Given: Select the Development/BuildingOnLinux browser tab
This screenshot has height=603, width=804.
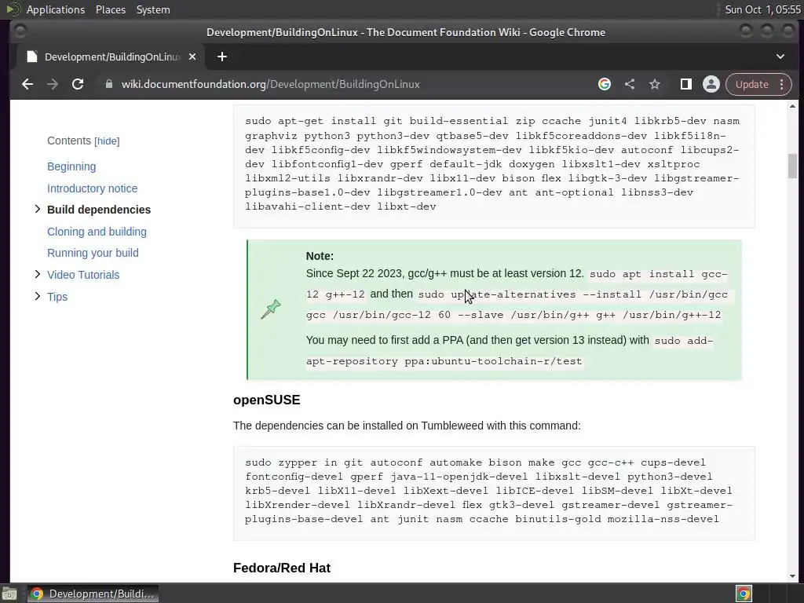Looking at the screenshot, I should tap(111, 57).
